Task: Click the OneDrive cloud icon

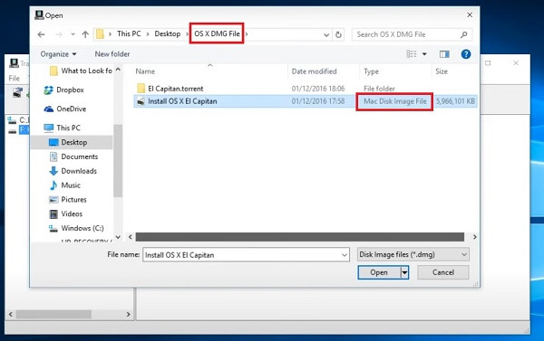Action: pyautogui.click(x=49, y=109)
